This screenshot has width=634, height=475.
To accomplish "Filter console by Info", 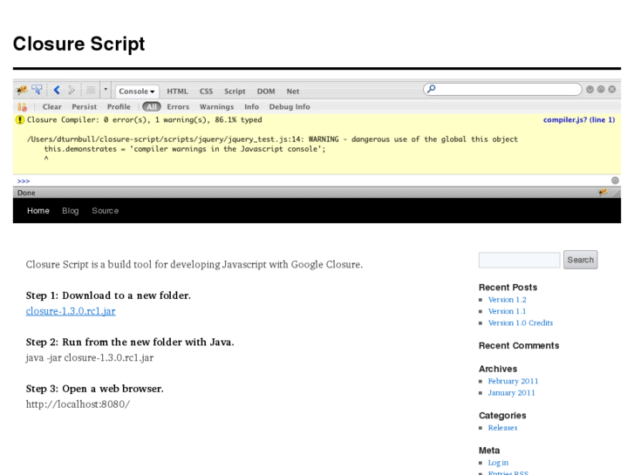I will pos(251,106).
